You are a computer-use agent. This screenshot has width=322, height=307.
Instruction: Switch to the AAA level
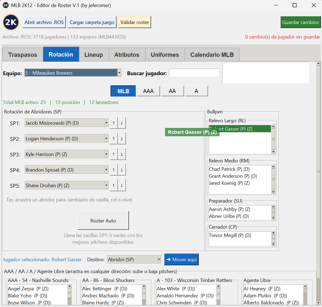[148, 91]
